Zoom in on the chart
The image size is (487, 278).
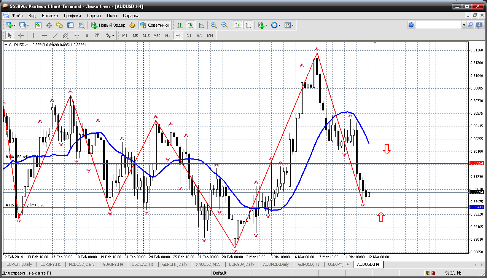click(214, 25)
